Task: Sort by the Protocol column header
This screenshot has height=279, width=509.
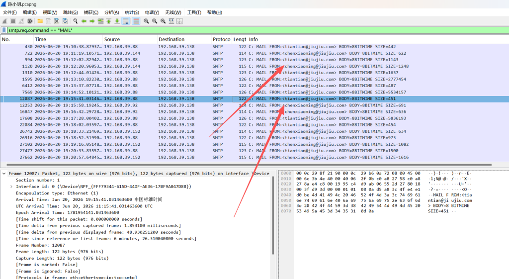Action: [x=221, y=39]
